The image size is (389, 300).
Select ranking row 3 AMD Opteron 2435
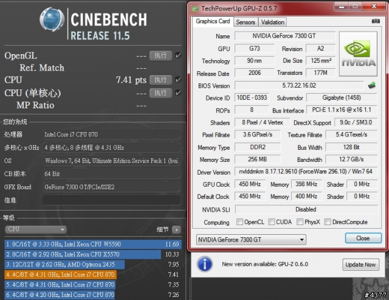pyautogui.click(x=93, y=265)
